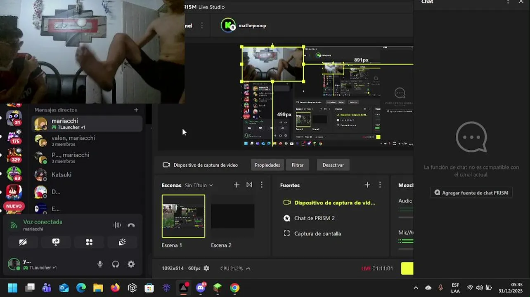Click Agregar fuente de chat PRISM
This screenshot has height=297, width=530.
pos(471,193)
